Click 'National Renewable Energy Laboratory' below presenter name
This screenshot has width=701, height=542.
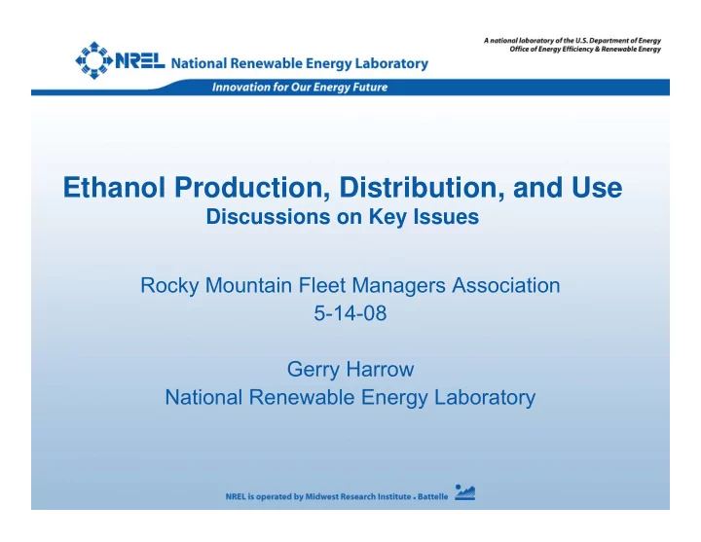coord(350,398)
